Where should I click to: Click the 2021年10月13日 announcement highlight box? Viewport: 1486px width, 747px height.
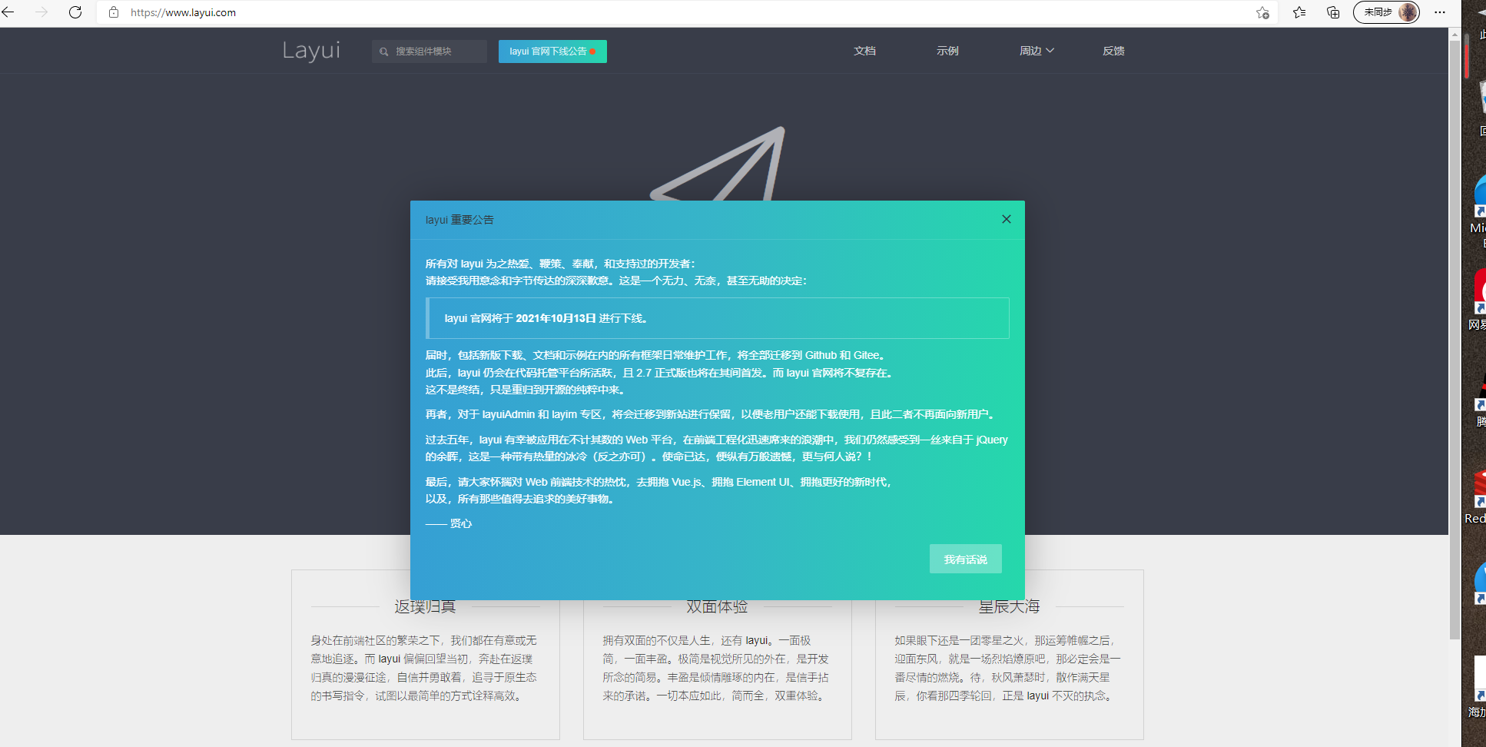[x=718, y=318]
